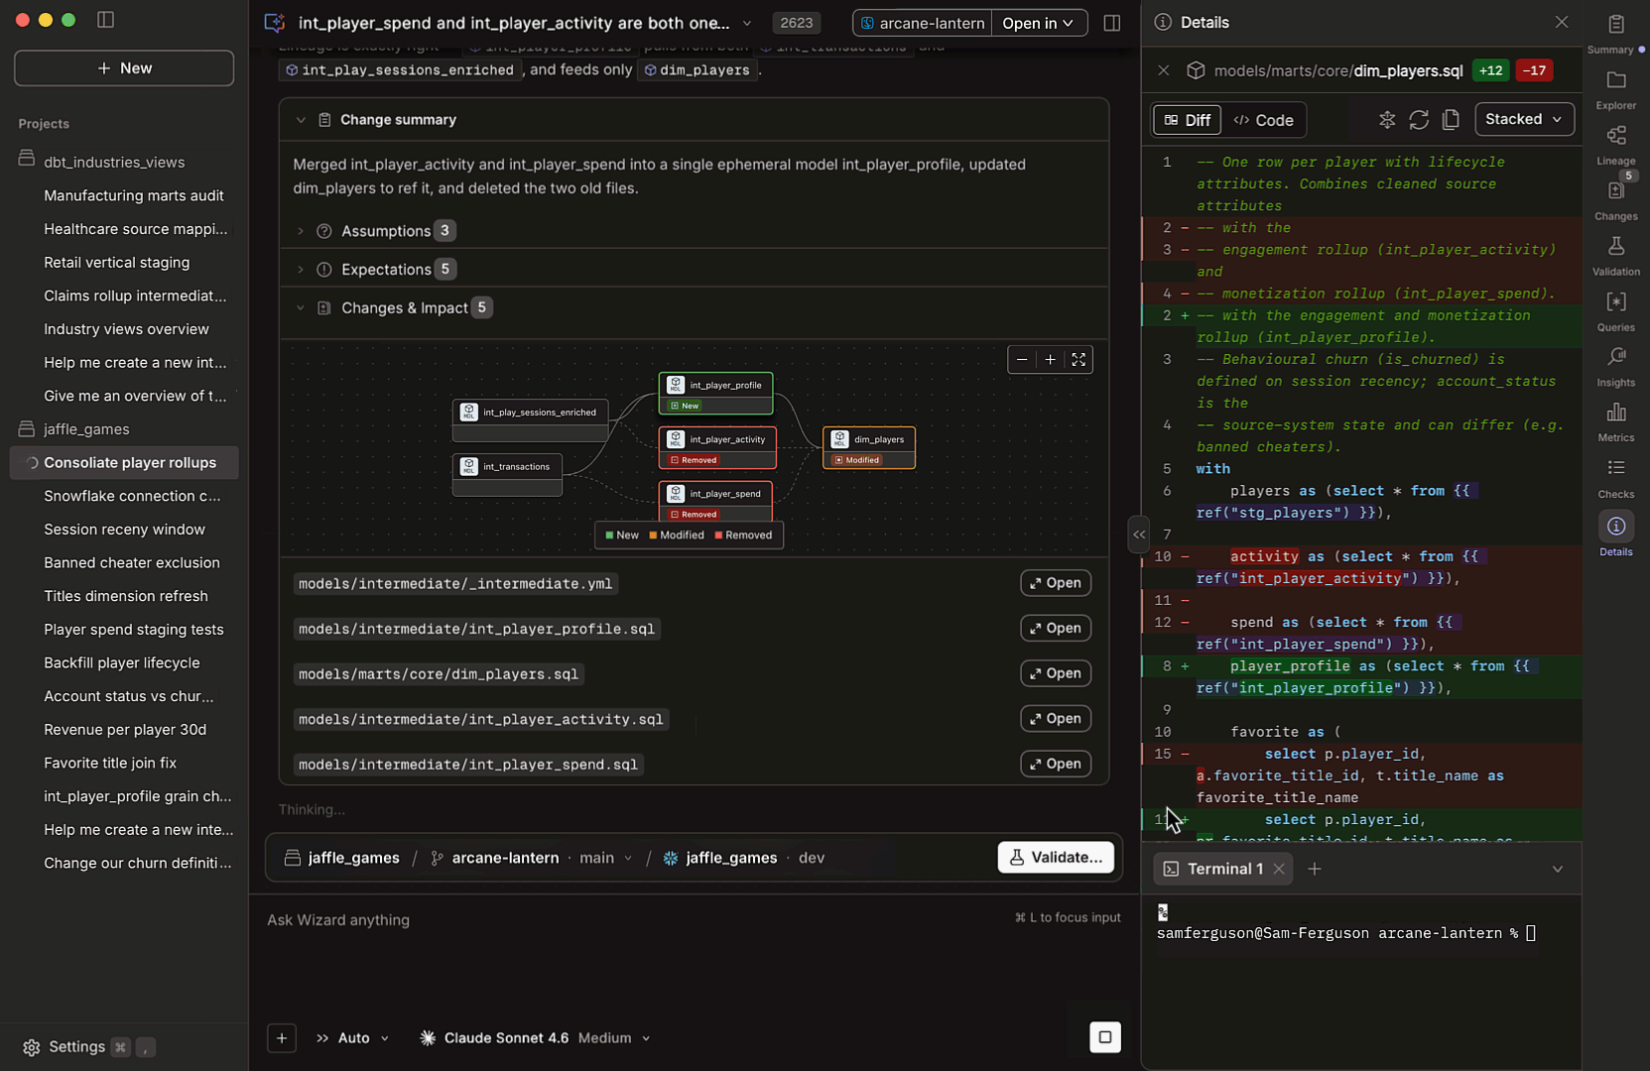The width and height of the screenshot is (1650, 1071).
Task: Click the sparkle icon beside refresh
Action: coord(1387,120)
